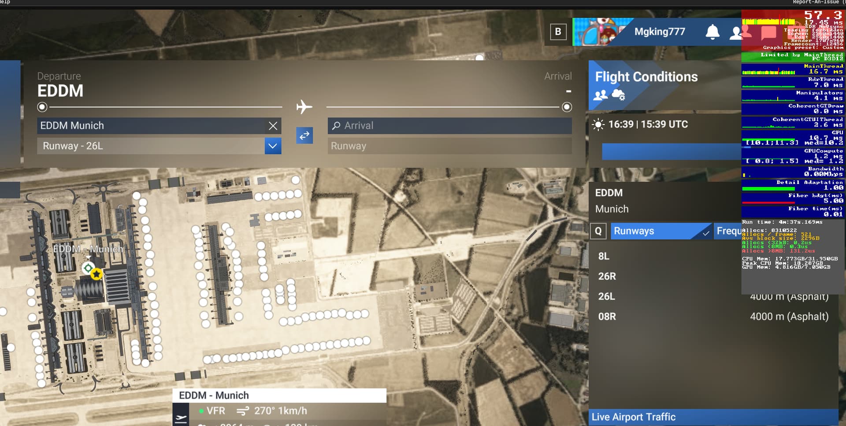The width and height of the screenshot is (846, 426).
Task: Clear the EDDM Munich departure field
Action: pos(273,126)
